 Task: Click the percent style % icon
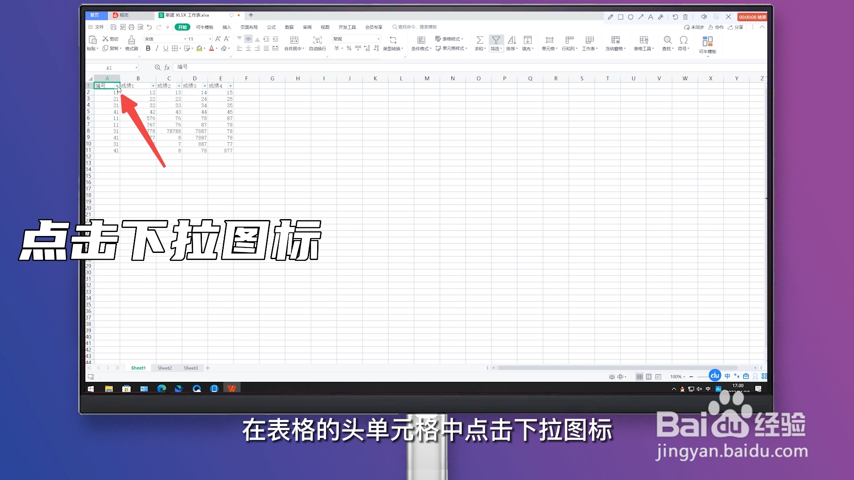(x=349, y=49)
